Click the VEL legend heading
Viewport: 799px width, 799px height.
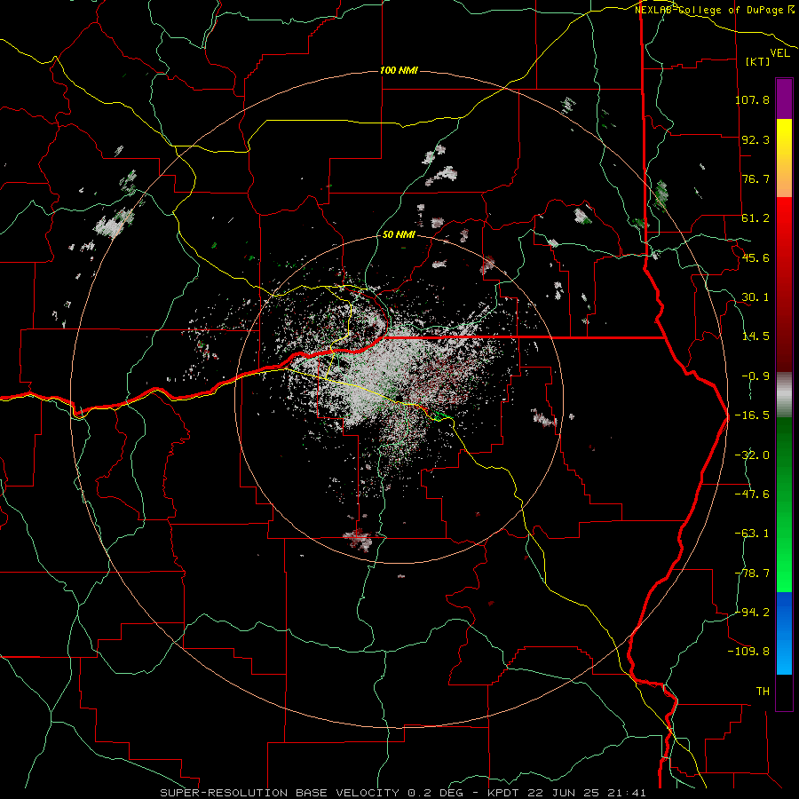[x=779, y=53]
